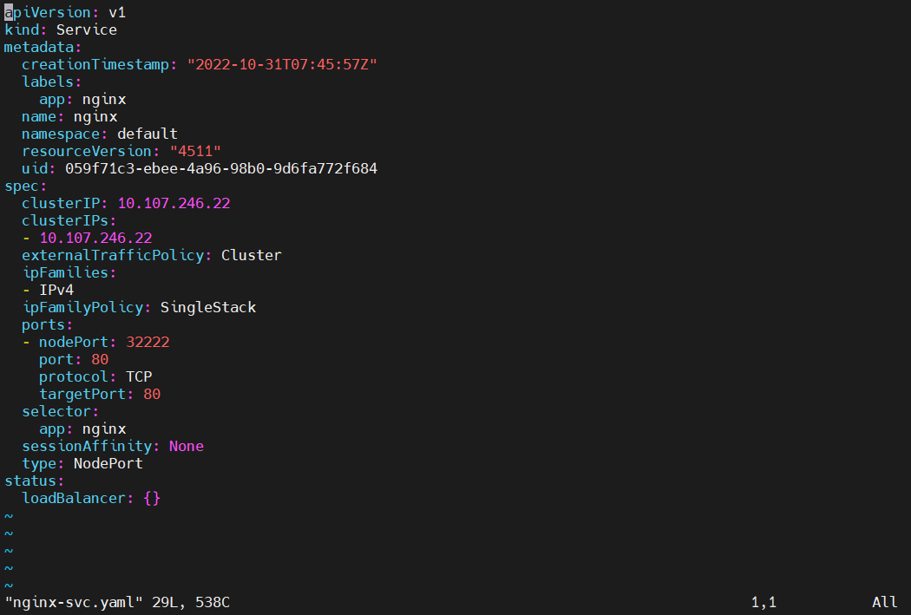The width and height of the screenshot is (911, 615).
Task: Click the namespace value default
Action: coord(147,134)
